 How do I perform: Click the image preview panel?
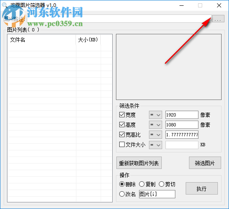point(169,67)
